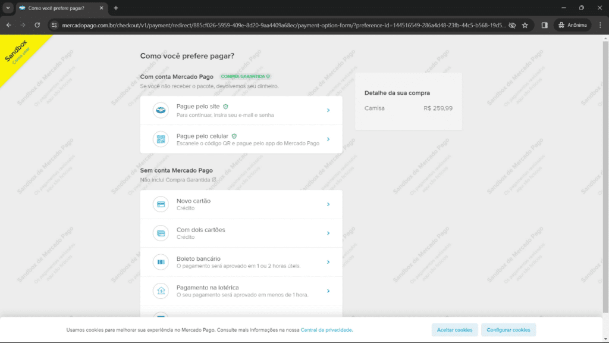Click the green shield beside Pague pelo celular
This screenshot has height=343, width=609.
pyautogui.click(x=234, y=136)
